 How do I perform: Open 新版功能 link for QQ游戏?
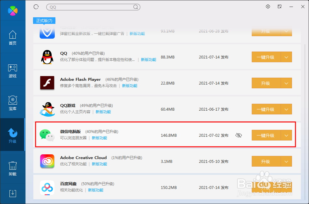[103, 112]
